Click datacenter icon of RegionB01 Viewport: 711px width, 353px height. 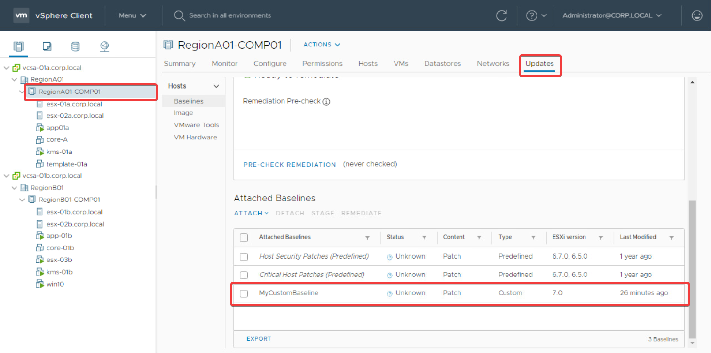[x=24, y=188]
